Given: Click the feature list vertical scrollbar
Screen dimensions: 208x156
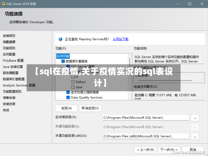Looking at the screenshot, I should 130,77.
